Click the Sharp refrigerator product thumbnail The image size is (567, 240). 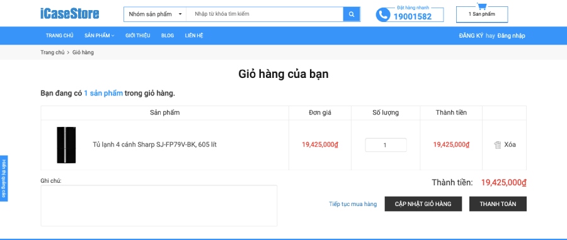[67, 145]
